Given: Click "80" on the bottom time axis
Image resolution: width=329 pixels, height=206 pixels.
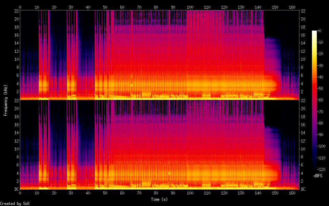Looking at the screenshot, I should point(156,193).
